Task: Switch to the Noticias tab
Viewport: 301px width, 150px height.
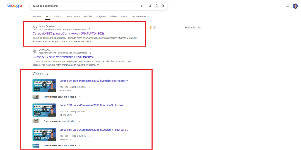Action: point(88,16)
